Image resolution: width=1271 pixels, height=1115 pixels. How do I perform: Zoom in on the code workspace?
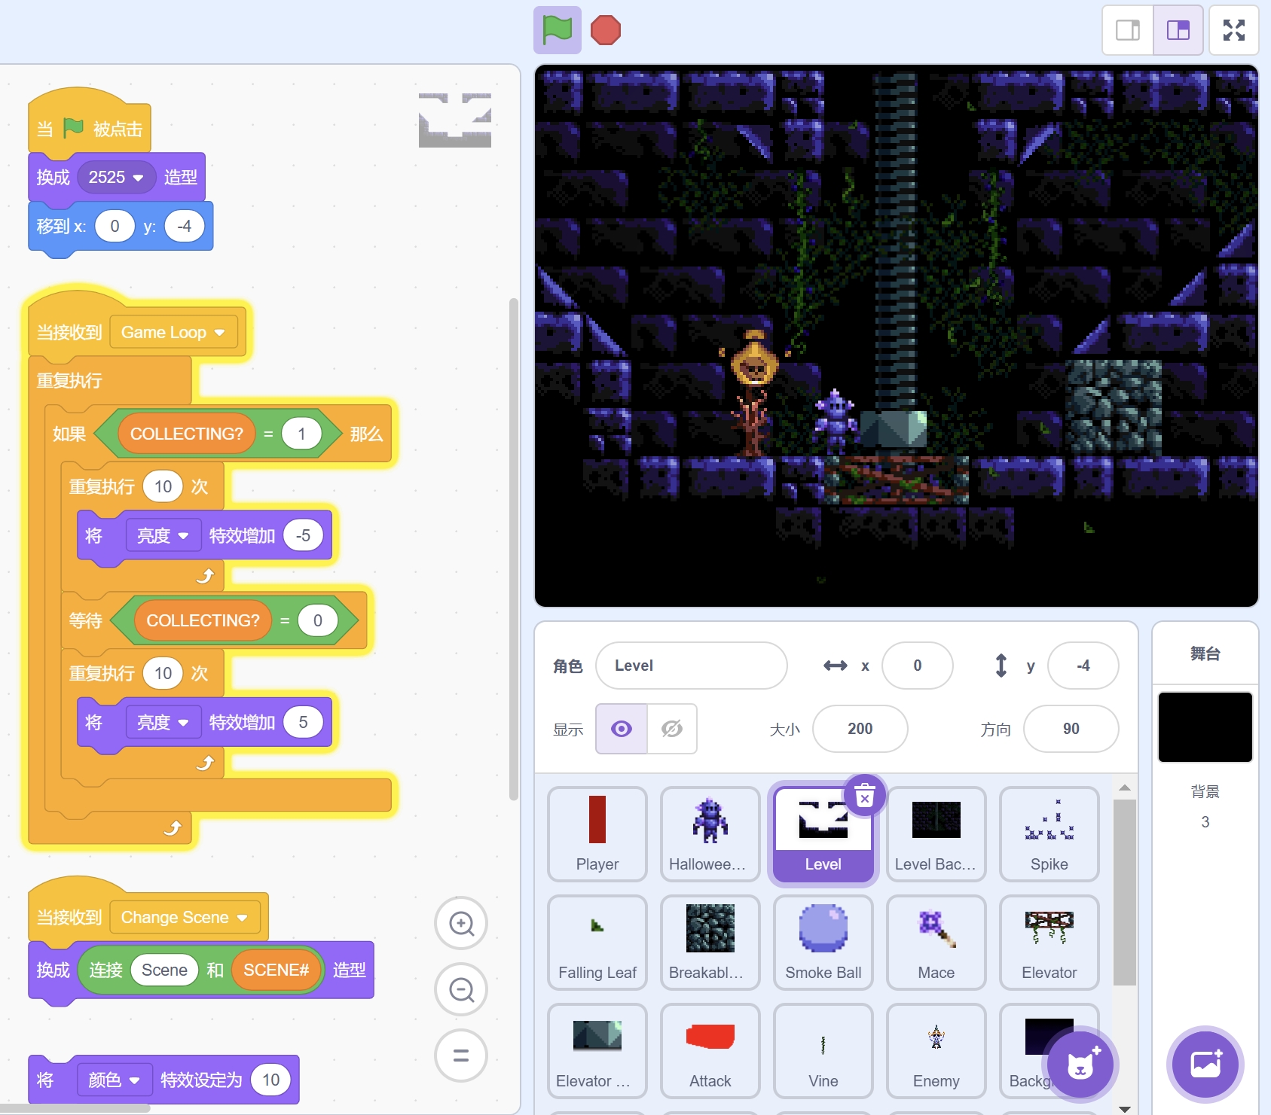click(461, 923)
